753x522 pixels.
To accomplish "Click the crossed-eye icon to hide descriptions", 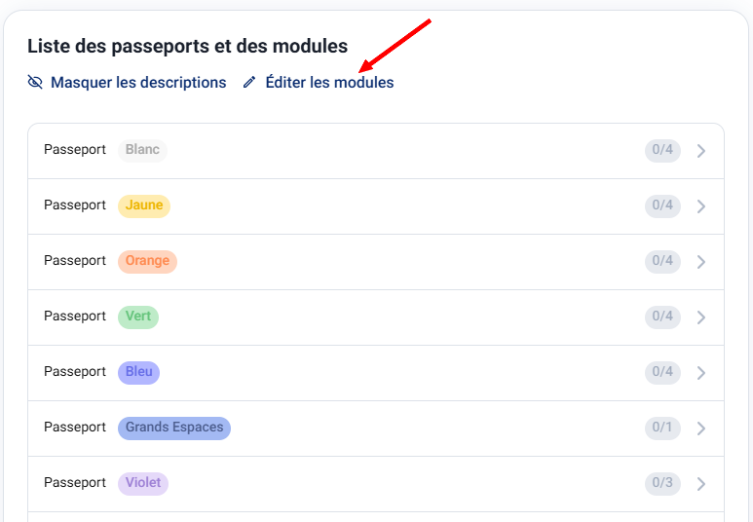I will coord(35,83).
